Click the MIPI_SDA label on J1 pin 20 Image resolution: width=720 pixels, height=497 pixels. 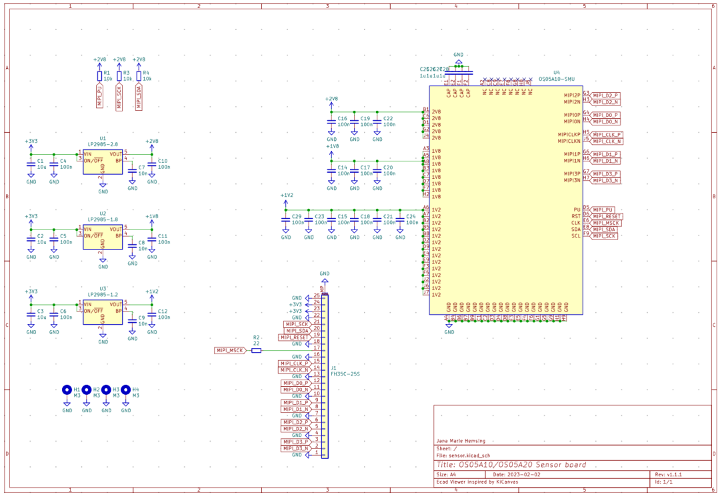pos(297,331)
